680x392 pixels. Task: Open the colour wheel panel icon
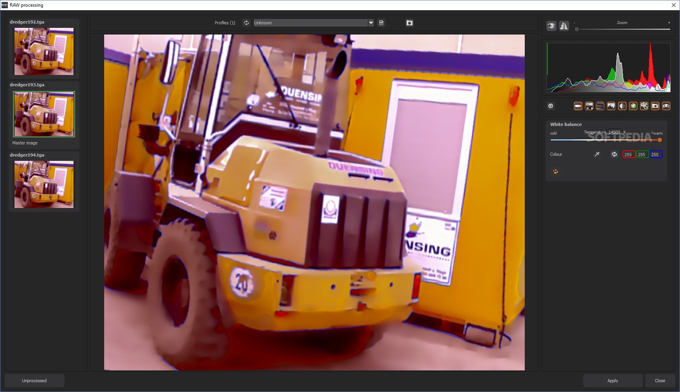click(633, 106)
